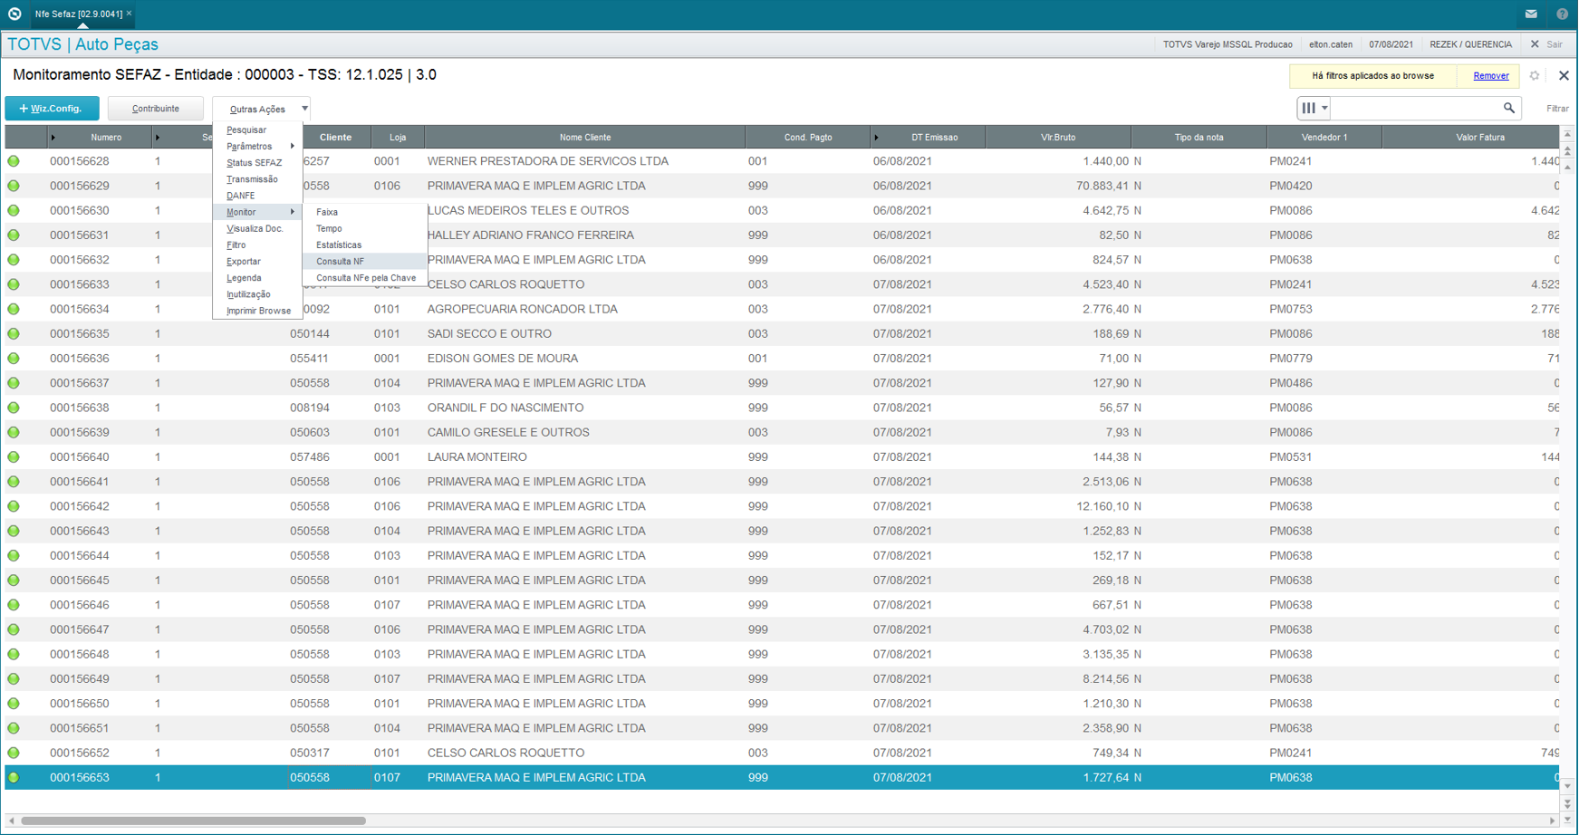This screenshot has height=835, width=1579.
Task: Select row ORANDIL F DO NASCIMENTO
Action: (782, 408)
